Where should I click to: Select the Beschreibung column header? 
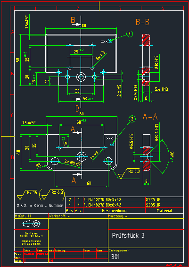pyautogui.click(x=114, y=211)
